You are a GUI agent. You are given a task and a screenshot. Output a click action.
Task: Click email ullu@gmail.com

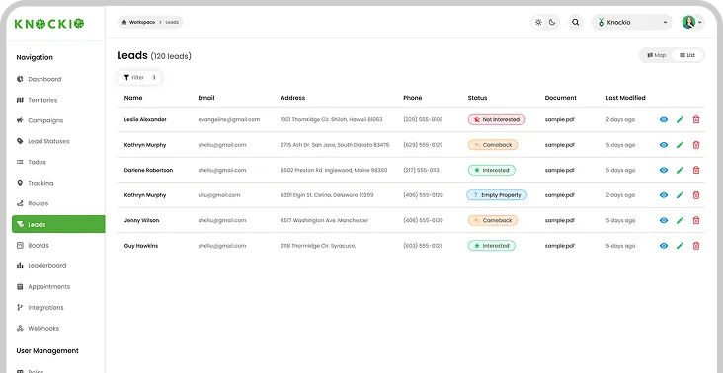[219, 195]
